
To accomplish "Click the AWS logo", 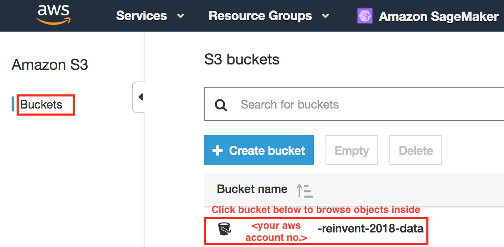I will [x=54, y=15].
